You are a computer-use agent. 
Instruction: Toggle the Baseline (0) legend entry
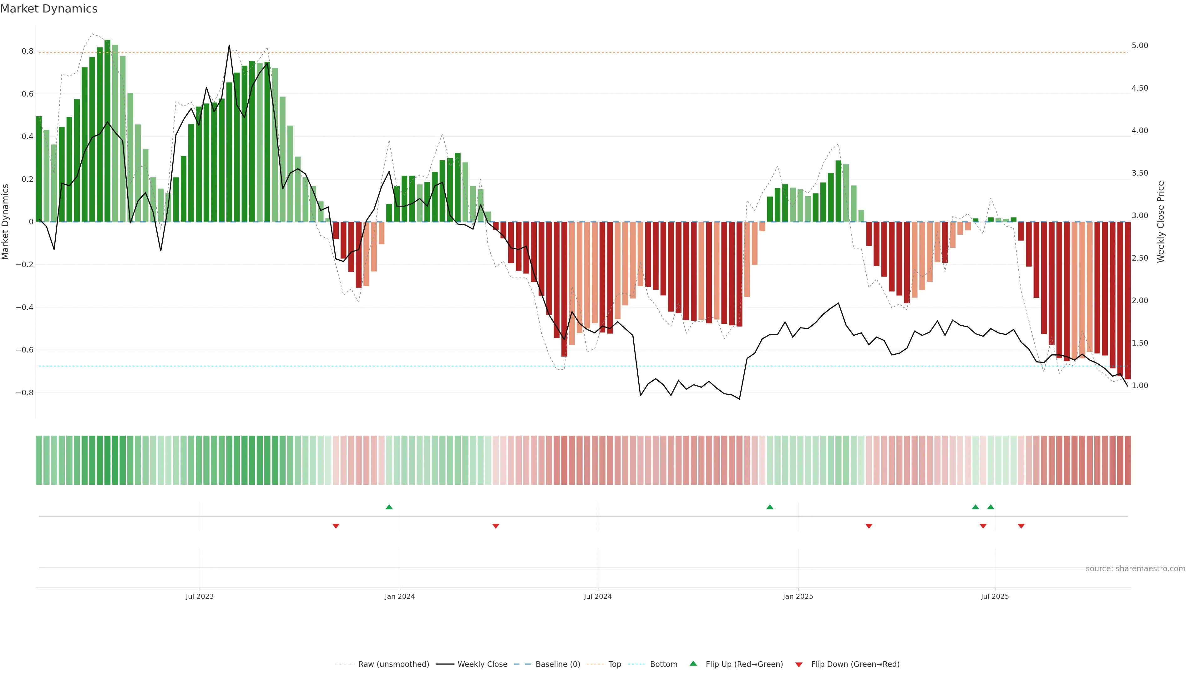point(558,664)
